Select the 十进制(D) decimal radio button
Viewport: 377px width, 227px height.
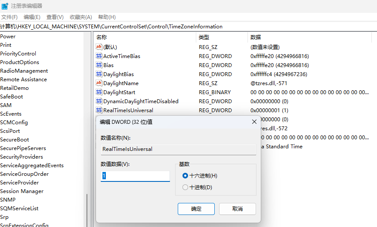(x=185, y=187)
